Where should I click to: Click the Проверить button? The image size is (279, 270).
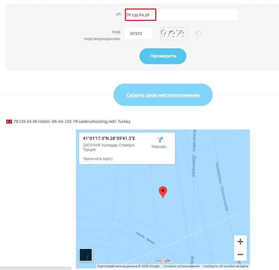coord(163,56)
